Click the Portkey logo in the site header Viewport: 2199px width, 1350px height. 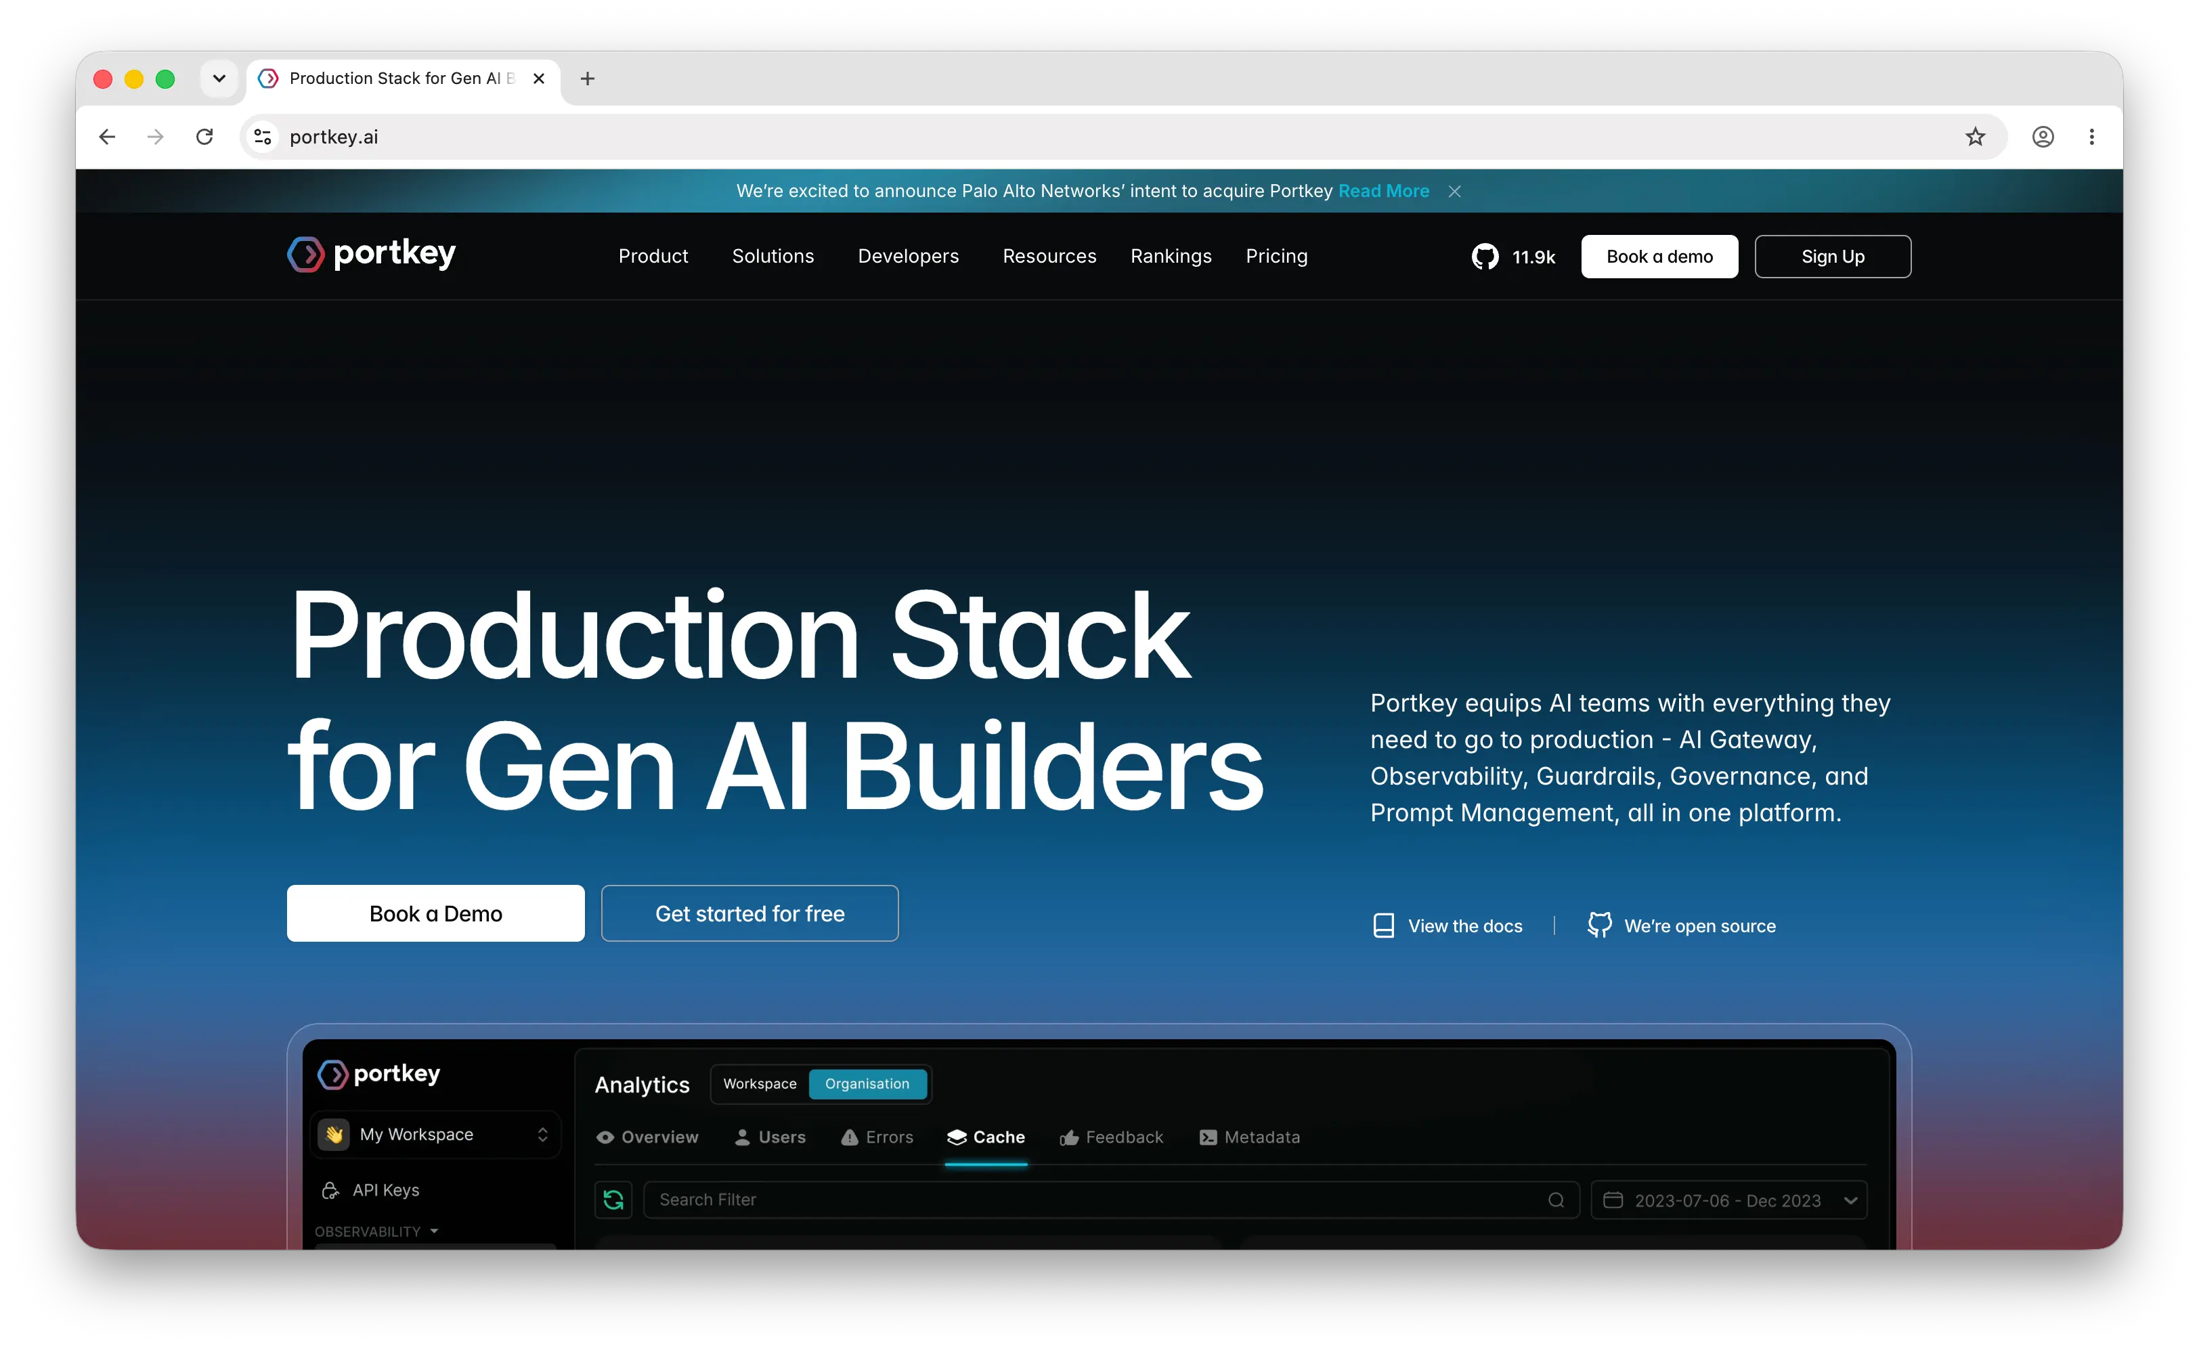point(372,255)
